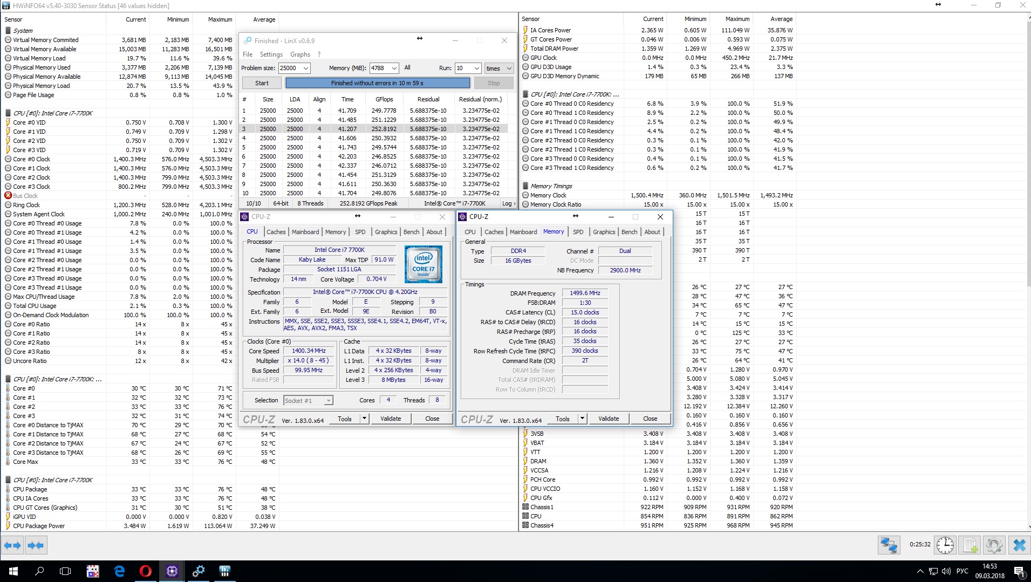This screenshot has height=582, width=1031.
Task: Expand the Memory (MiB) combo box
Action: (x=394, y=68)
